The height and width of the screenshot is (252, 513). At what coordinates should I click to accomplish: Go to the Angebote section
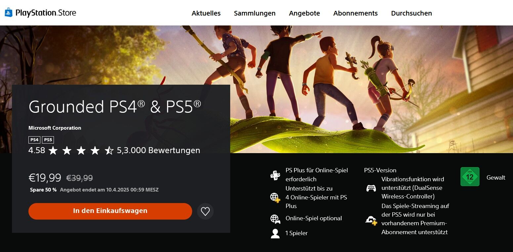click(x=304, y=13)
